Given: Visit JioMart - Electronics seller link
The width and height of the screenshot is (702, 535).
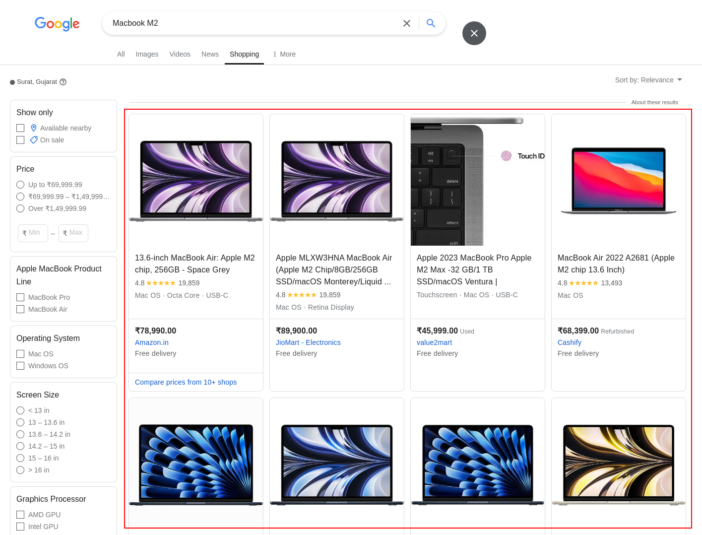Looking at the screenshot, I should [308, 342].
